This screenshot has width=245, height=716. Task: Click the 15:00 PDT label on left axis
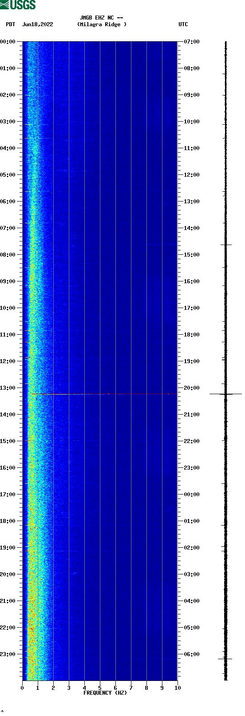coord(8,441)
